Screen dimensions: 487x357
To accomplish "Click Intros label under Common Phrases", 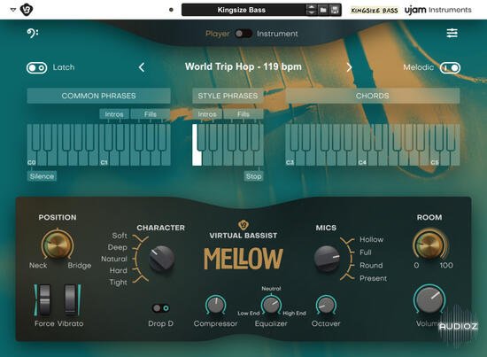I will 114,114.
